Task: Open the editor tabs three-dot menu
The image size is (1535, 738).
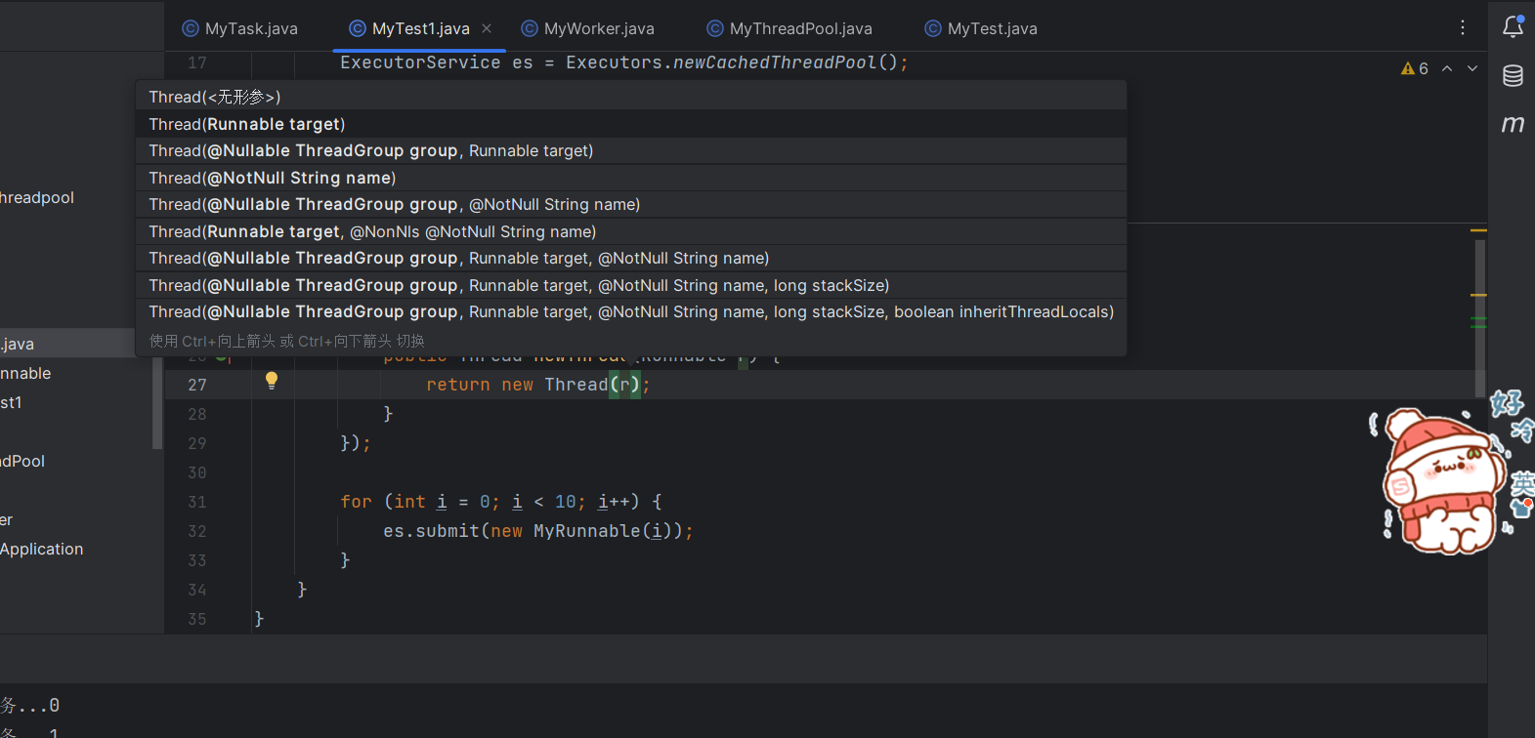Action: coord(1463,28)
